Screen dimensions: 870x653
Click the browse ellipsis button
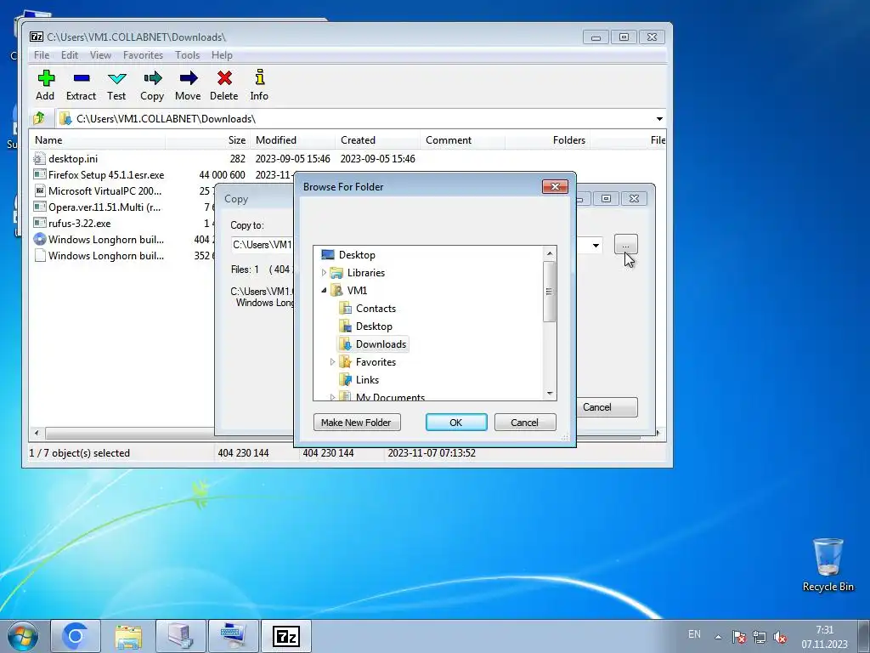[x=626, y=245]
